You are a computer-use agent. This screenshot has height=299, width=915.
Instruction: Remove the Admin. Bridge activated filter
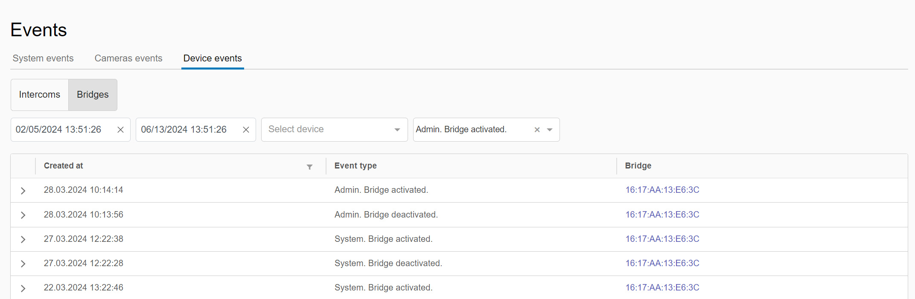(x=537, y=130)
